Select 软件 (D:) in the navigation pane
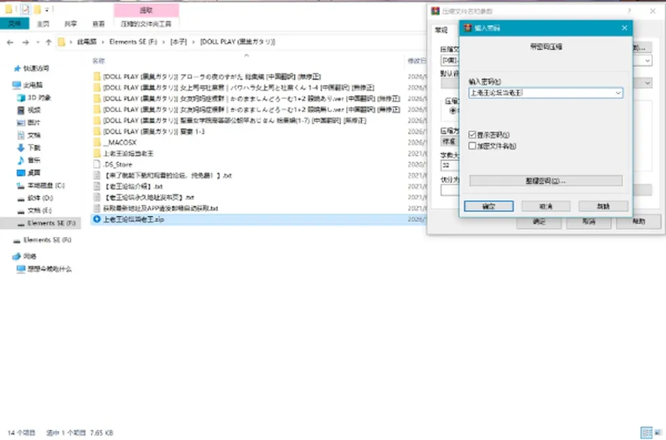666x440 pixels. pos(40,198)
